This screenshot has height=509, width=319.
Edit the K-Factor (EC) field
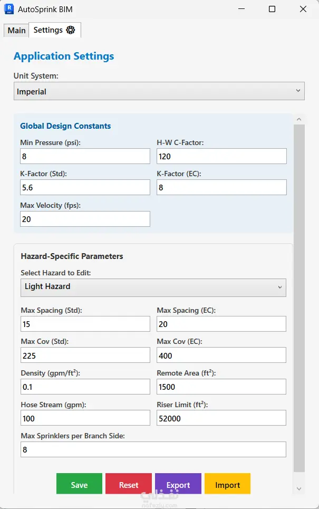coord(221,188)
